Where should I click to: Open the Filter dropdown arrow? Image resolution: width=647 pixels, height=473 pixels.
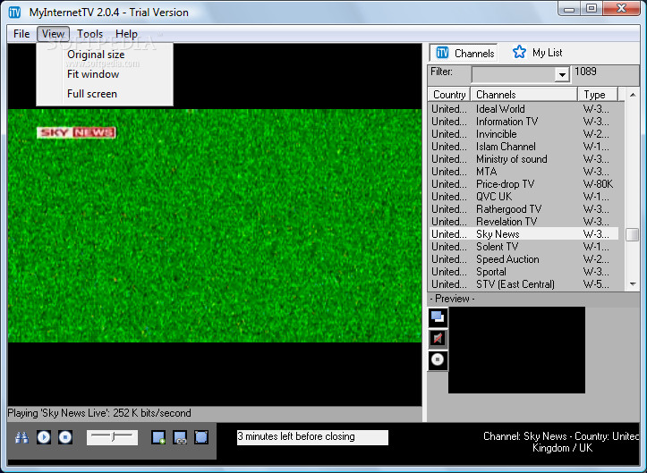(562, 74)
